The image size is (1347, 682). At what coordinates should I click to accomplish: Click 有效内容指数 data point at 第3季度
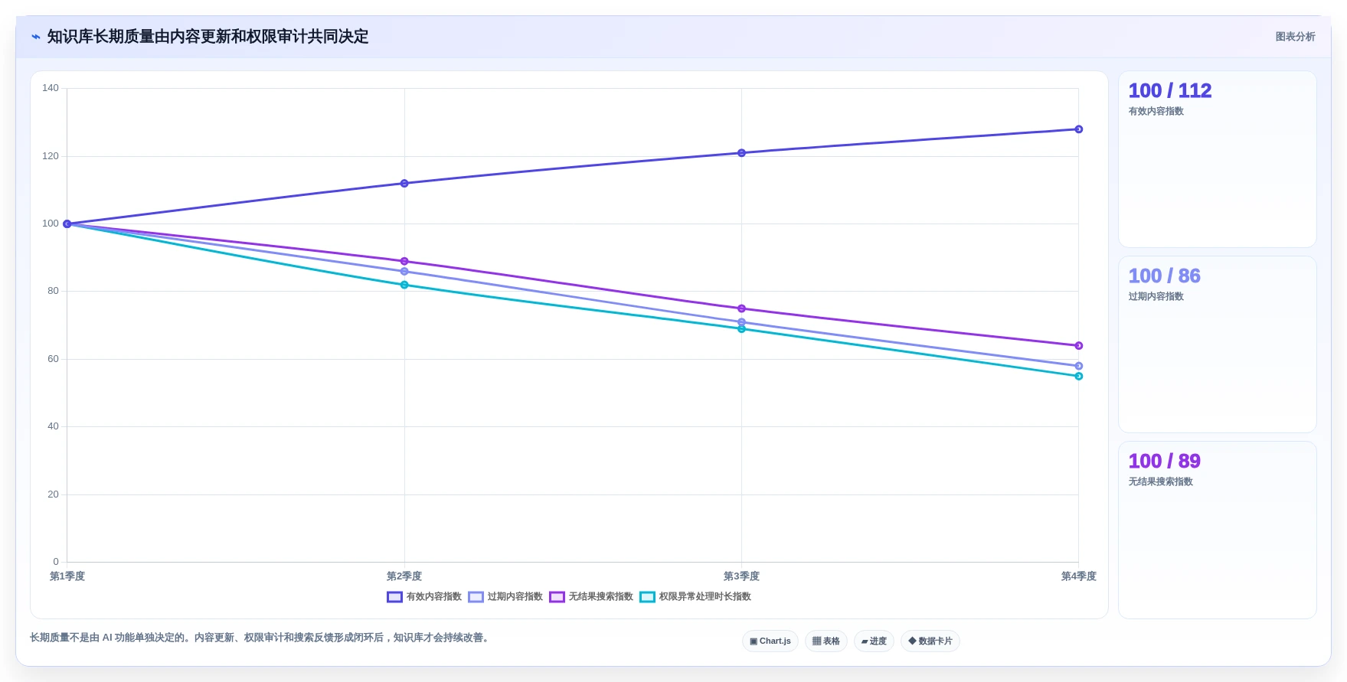(741, 153)
